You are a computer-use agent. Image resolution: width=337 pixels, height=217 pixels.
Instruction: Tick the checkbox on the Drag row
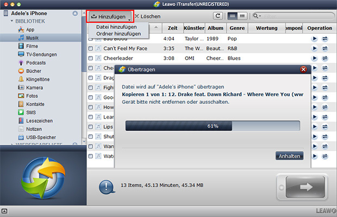(90, 78)
